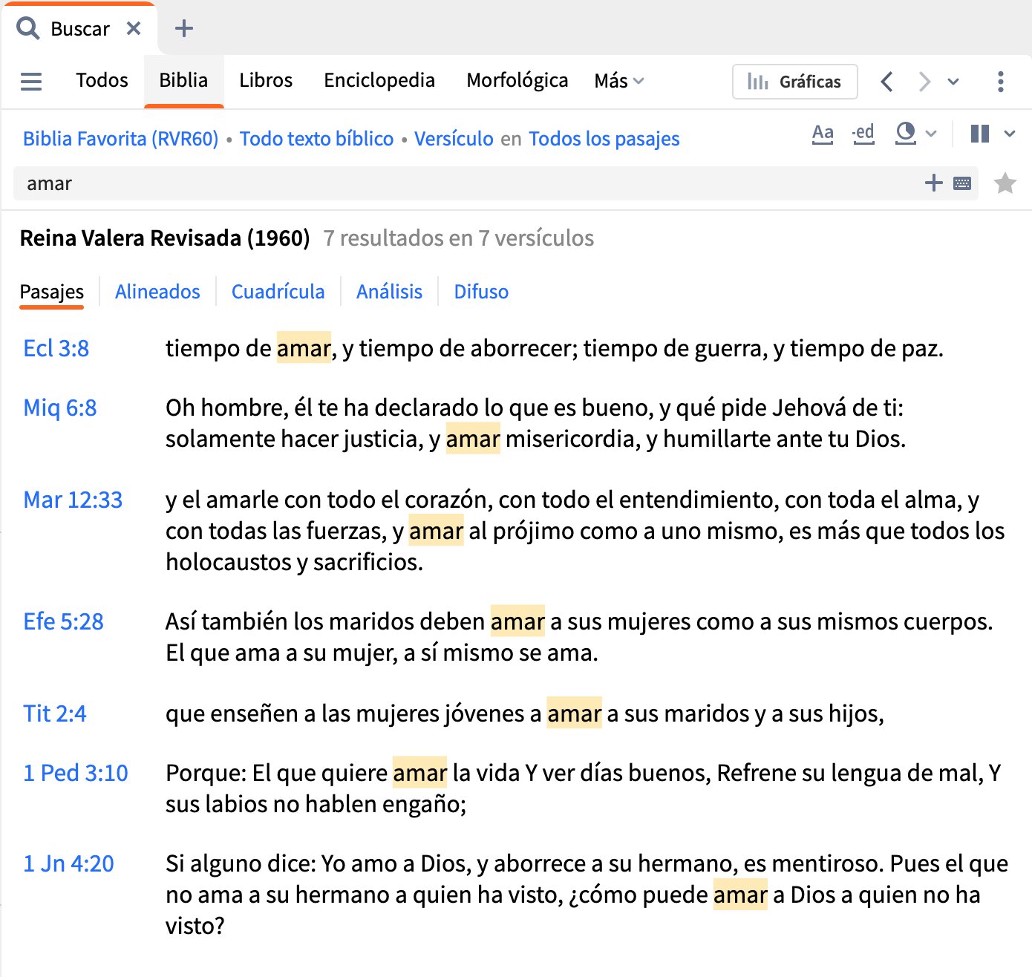Mark search as favorite with star
This screenshot has width=1032, height=977.
click(1005, 183)
